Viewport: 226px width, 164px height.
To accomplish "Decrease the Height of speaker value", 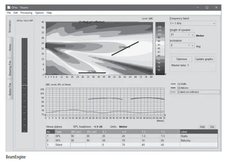I will (189, 35).
